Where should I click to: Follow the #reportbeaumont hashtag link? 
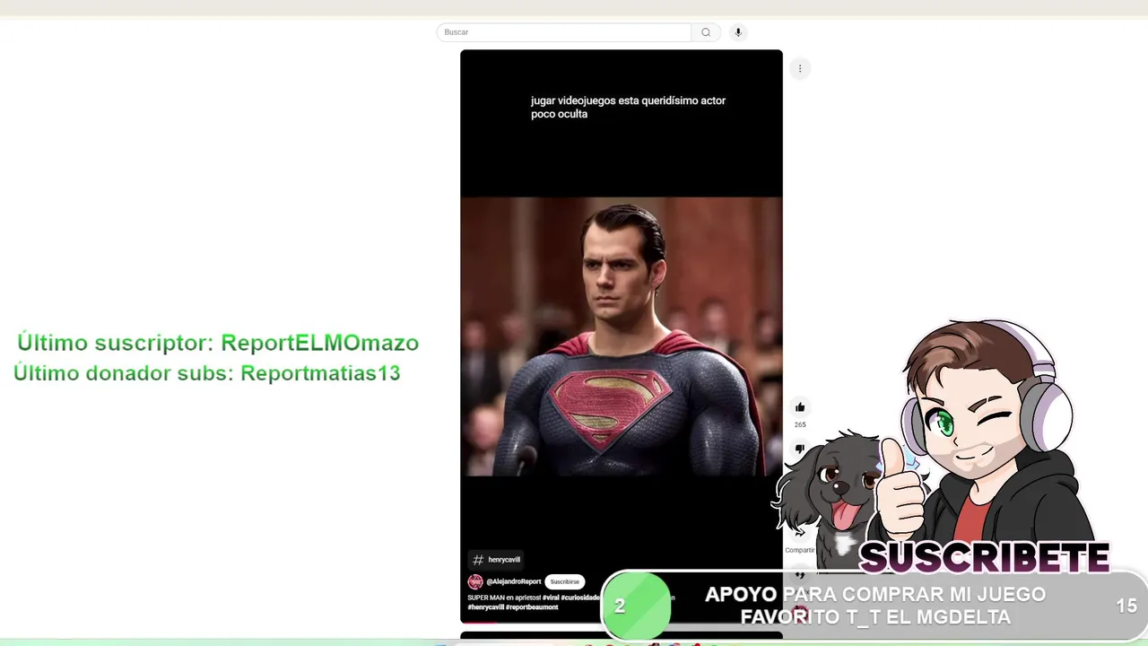[532, 607]
